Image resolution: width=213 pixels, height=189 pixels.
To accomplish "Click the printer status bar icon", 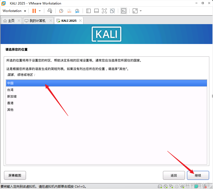I will 177,186.
